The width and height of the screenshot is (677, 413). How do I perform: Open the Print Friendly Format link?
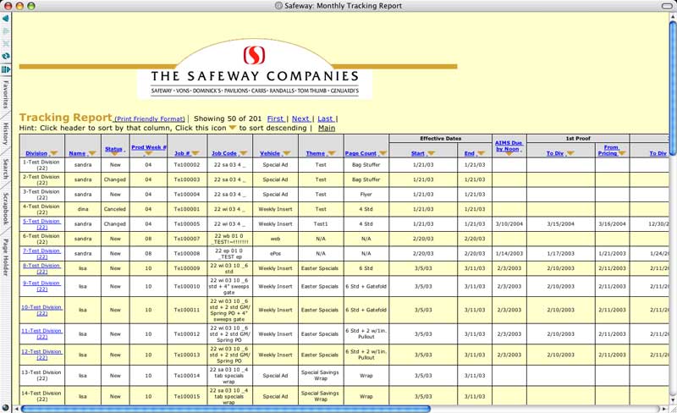click(x=150, y=118)
